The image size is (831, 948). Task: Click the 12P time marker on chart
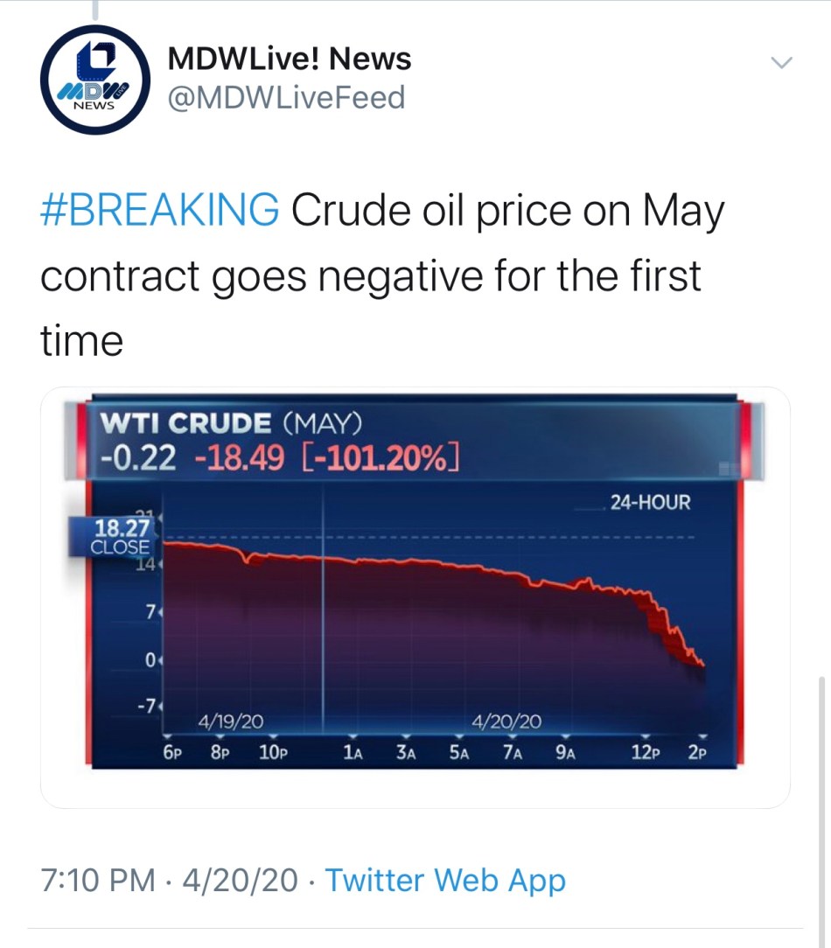point(645,752)
